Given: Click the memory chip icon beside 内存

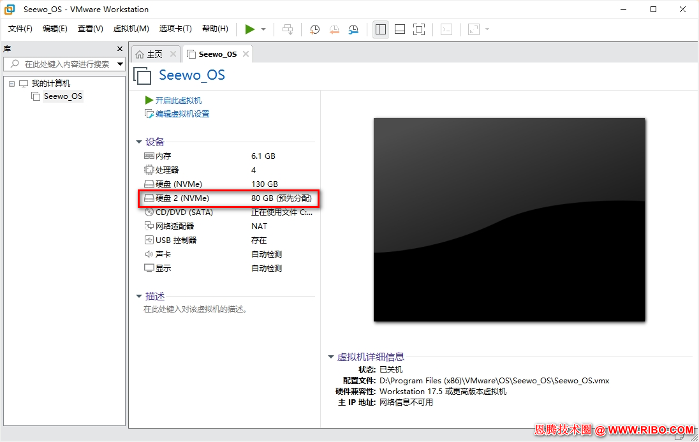Looking at the screenshot, I should (x=149, y=156).
